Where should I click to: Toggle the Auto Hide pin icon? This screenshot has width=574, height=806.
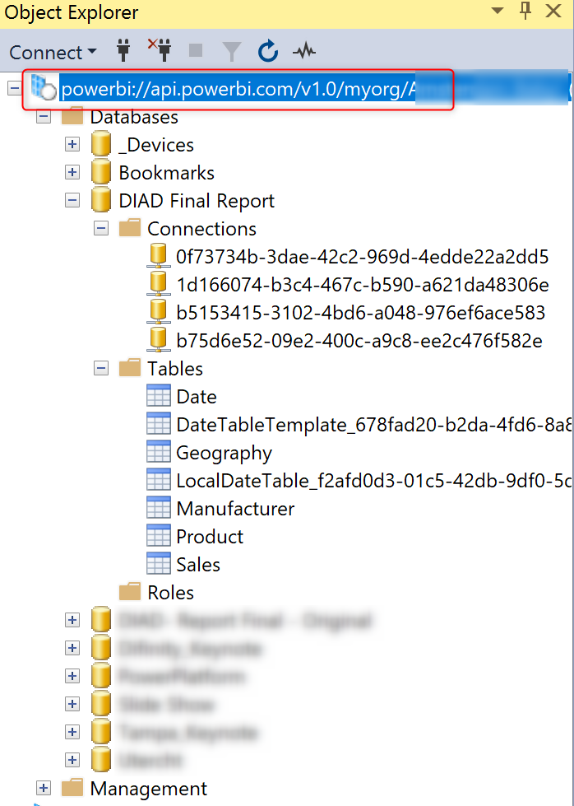(x=526, y=12)
